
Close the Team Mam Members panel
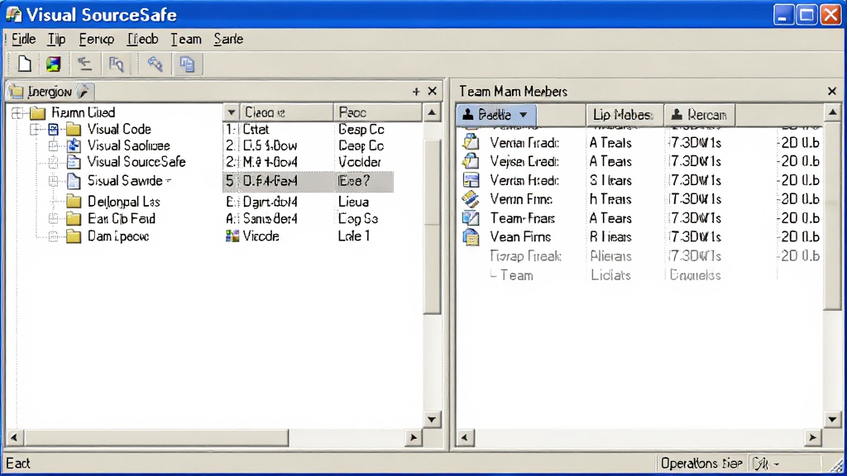[x=832, y=91]
